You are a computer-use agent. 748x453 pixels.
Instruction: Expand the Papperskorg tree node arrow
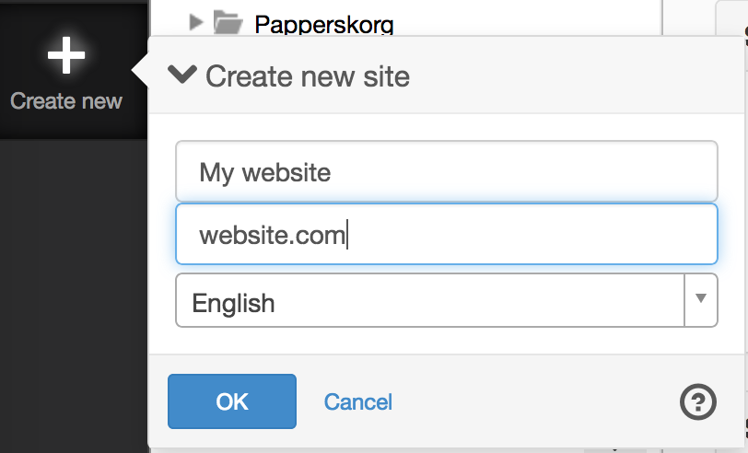[x=196, y=21]
